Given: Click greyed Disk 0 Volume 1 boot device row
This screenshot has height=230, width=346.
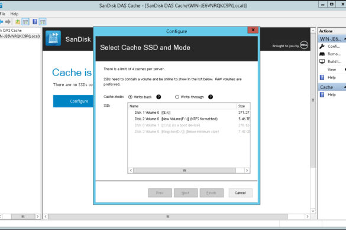Looking at the screenshot, I should tap(189, 125).
